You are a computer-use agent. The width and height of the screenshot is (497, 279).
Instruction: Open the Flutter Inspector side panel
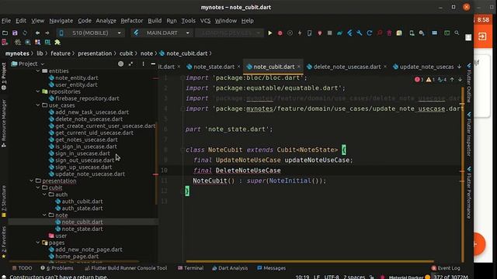pyautogui.click(x=469, y=134)
